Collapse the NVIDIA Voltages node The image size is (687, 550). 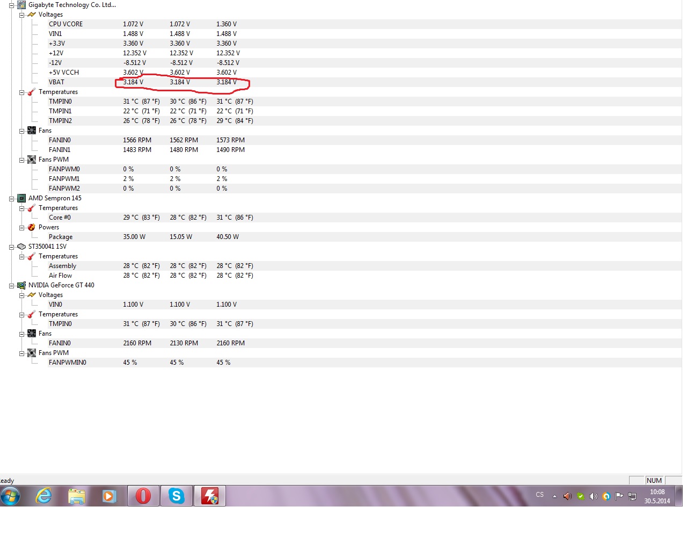click(21, 295)
